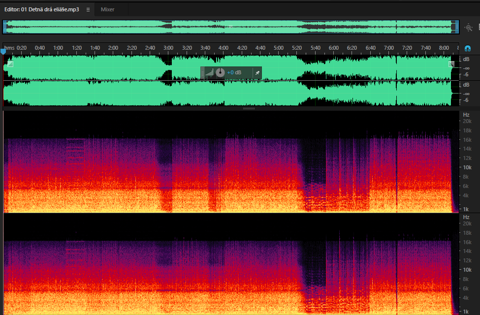The width and height of the screenshot is (480, 315).
Task: Click the 6:00 mark on the time ruler
Action: click(334, 48)
